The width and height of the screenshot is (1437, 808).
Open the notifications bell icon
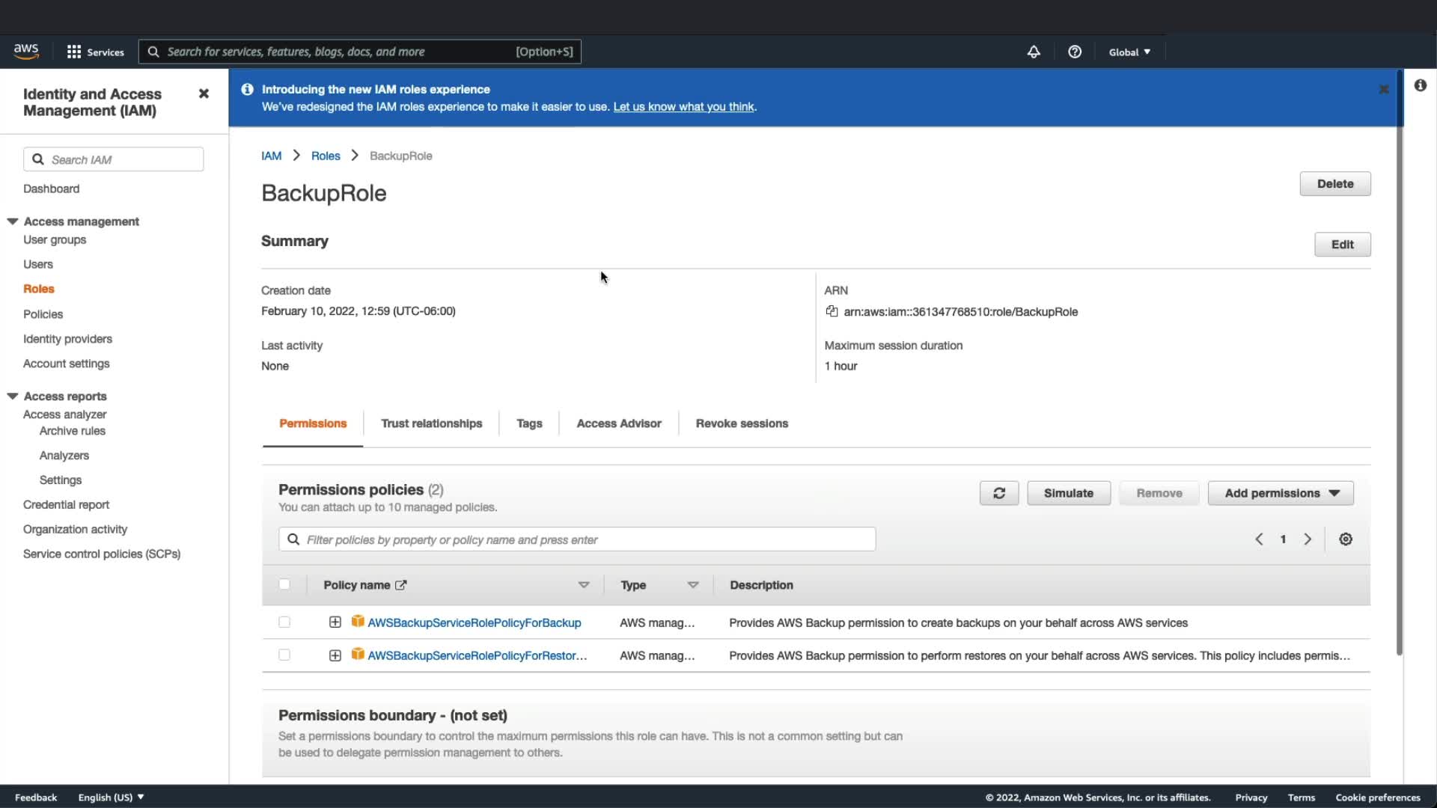pos(1033,52)
